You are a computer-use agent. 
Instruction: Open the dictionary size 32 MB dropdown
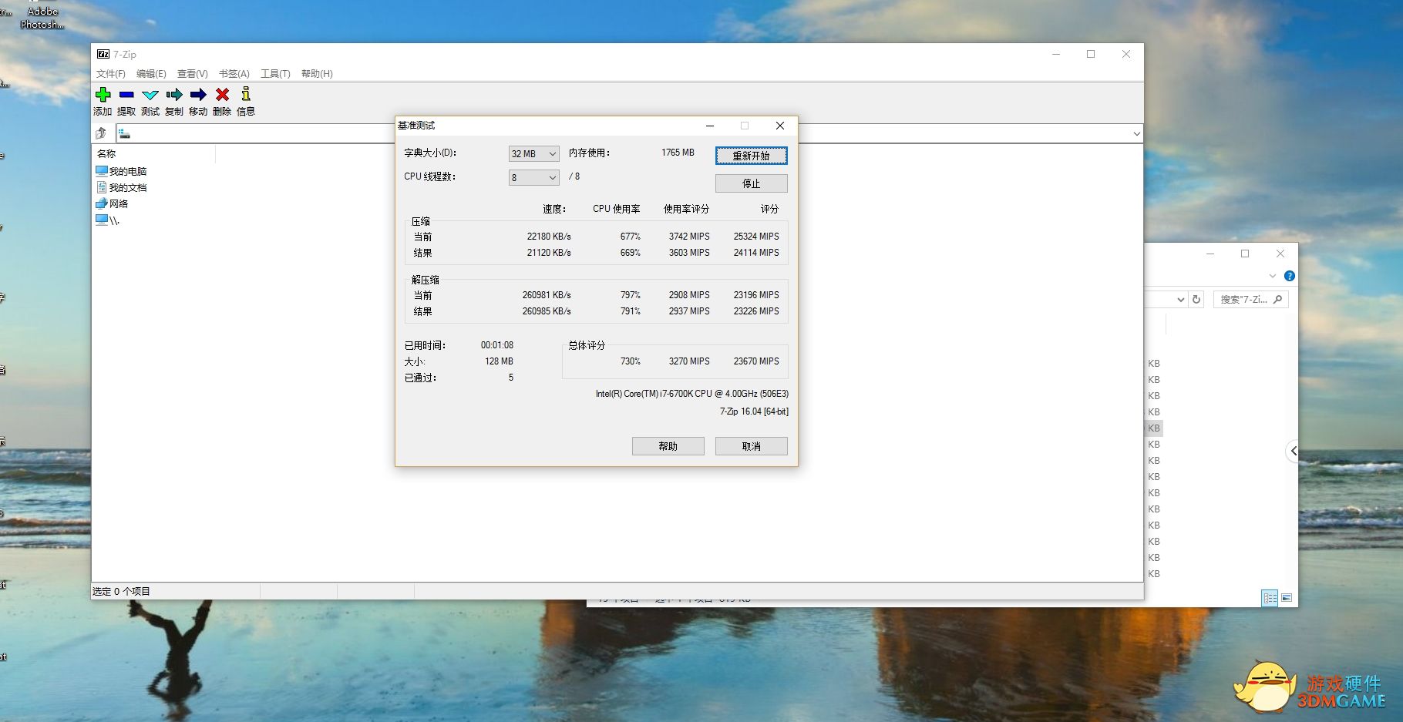(533, 154)
